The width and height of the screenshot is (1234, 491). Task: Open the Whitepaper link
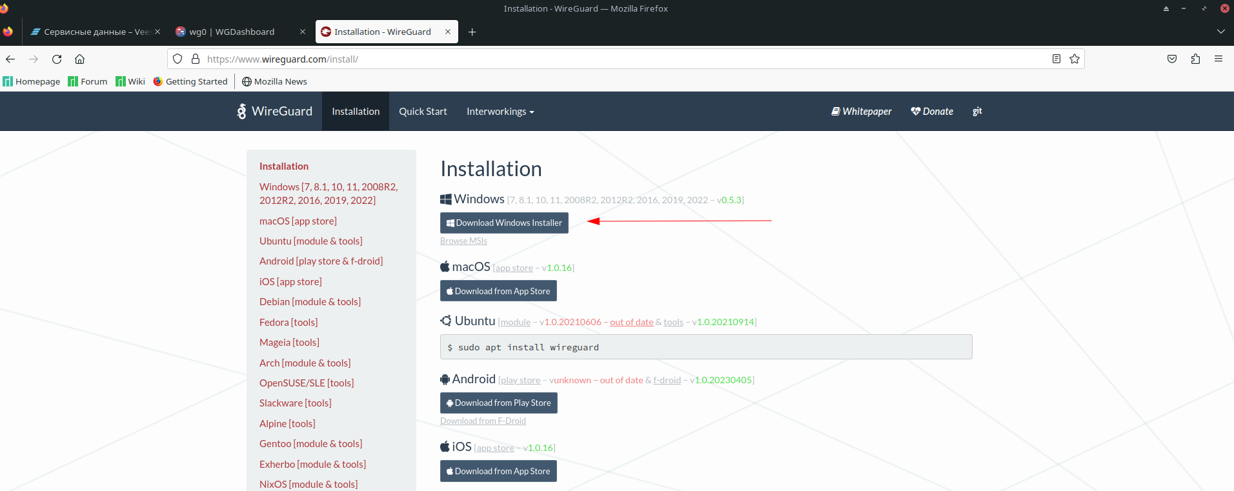coord(862,111)
